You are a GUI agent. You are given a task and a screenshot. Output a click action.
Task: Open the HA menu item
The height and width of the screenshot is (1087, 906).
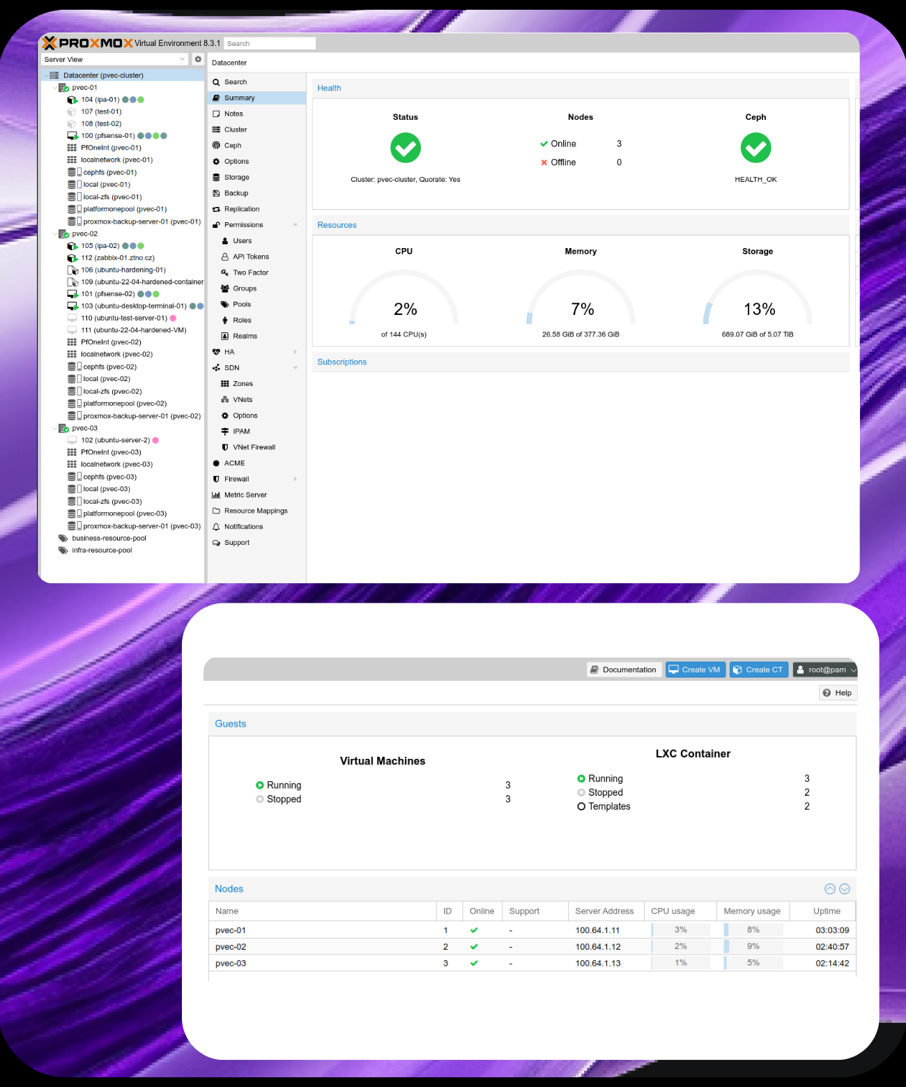coord(256,352)
